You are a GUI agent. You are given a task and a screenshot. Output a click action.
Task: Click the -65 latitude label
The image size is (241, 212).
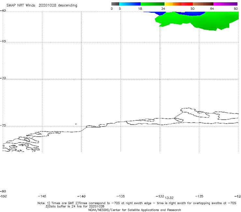tap(3, 41)
